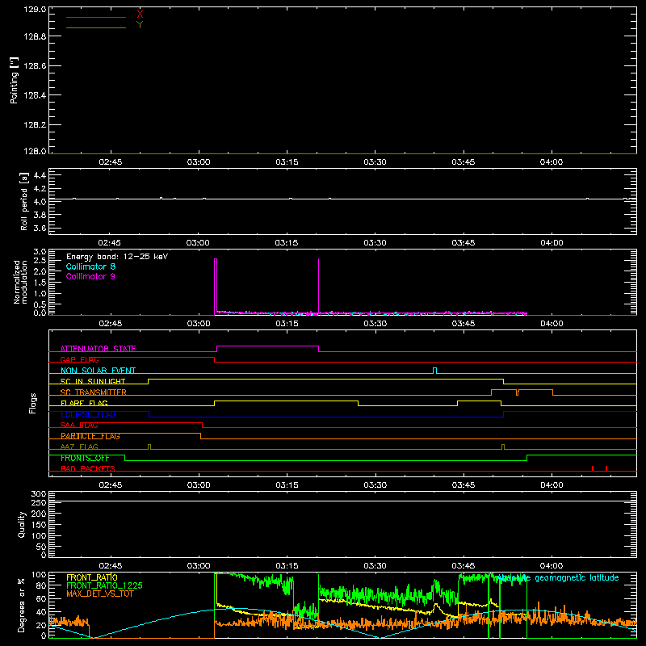Click the 80 tick on Degrees or % axis

41,585
